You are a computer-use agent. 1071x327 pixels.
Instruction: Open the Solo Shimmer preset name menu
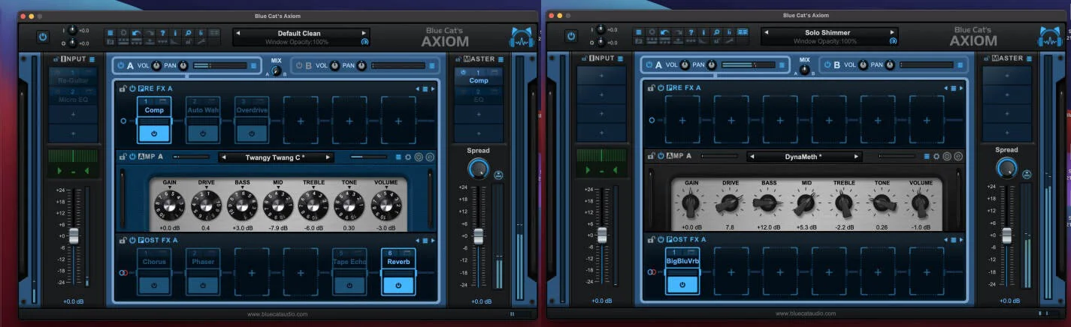point(827,33)
